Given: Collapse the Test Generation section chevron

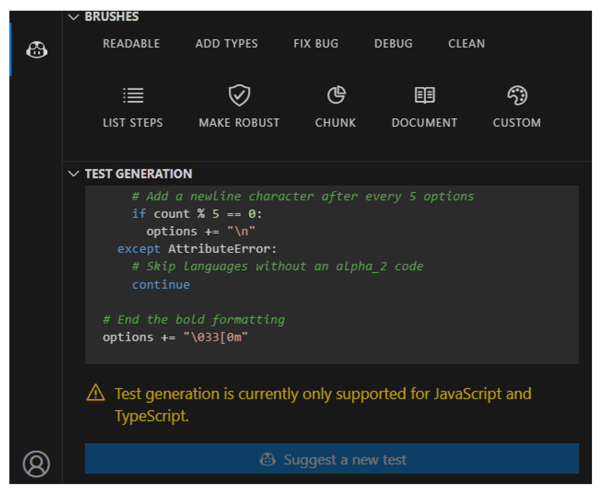Looking at the screenshot, I should coord(73,174).
